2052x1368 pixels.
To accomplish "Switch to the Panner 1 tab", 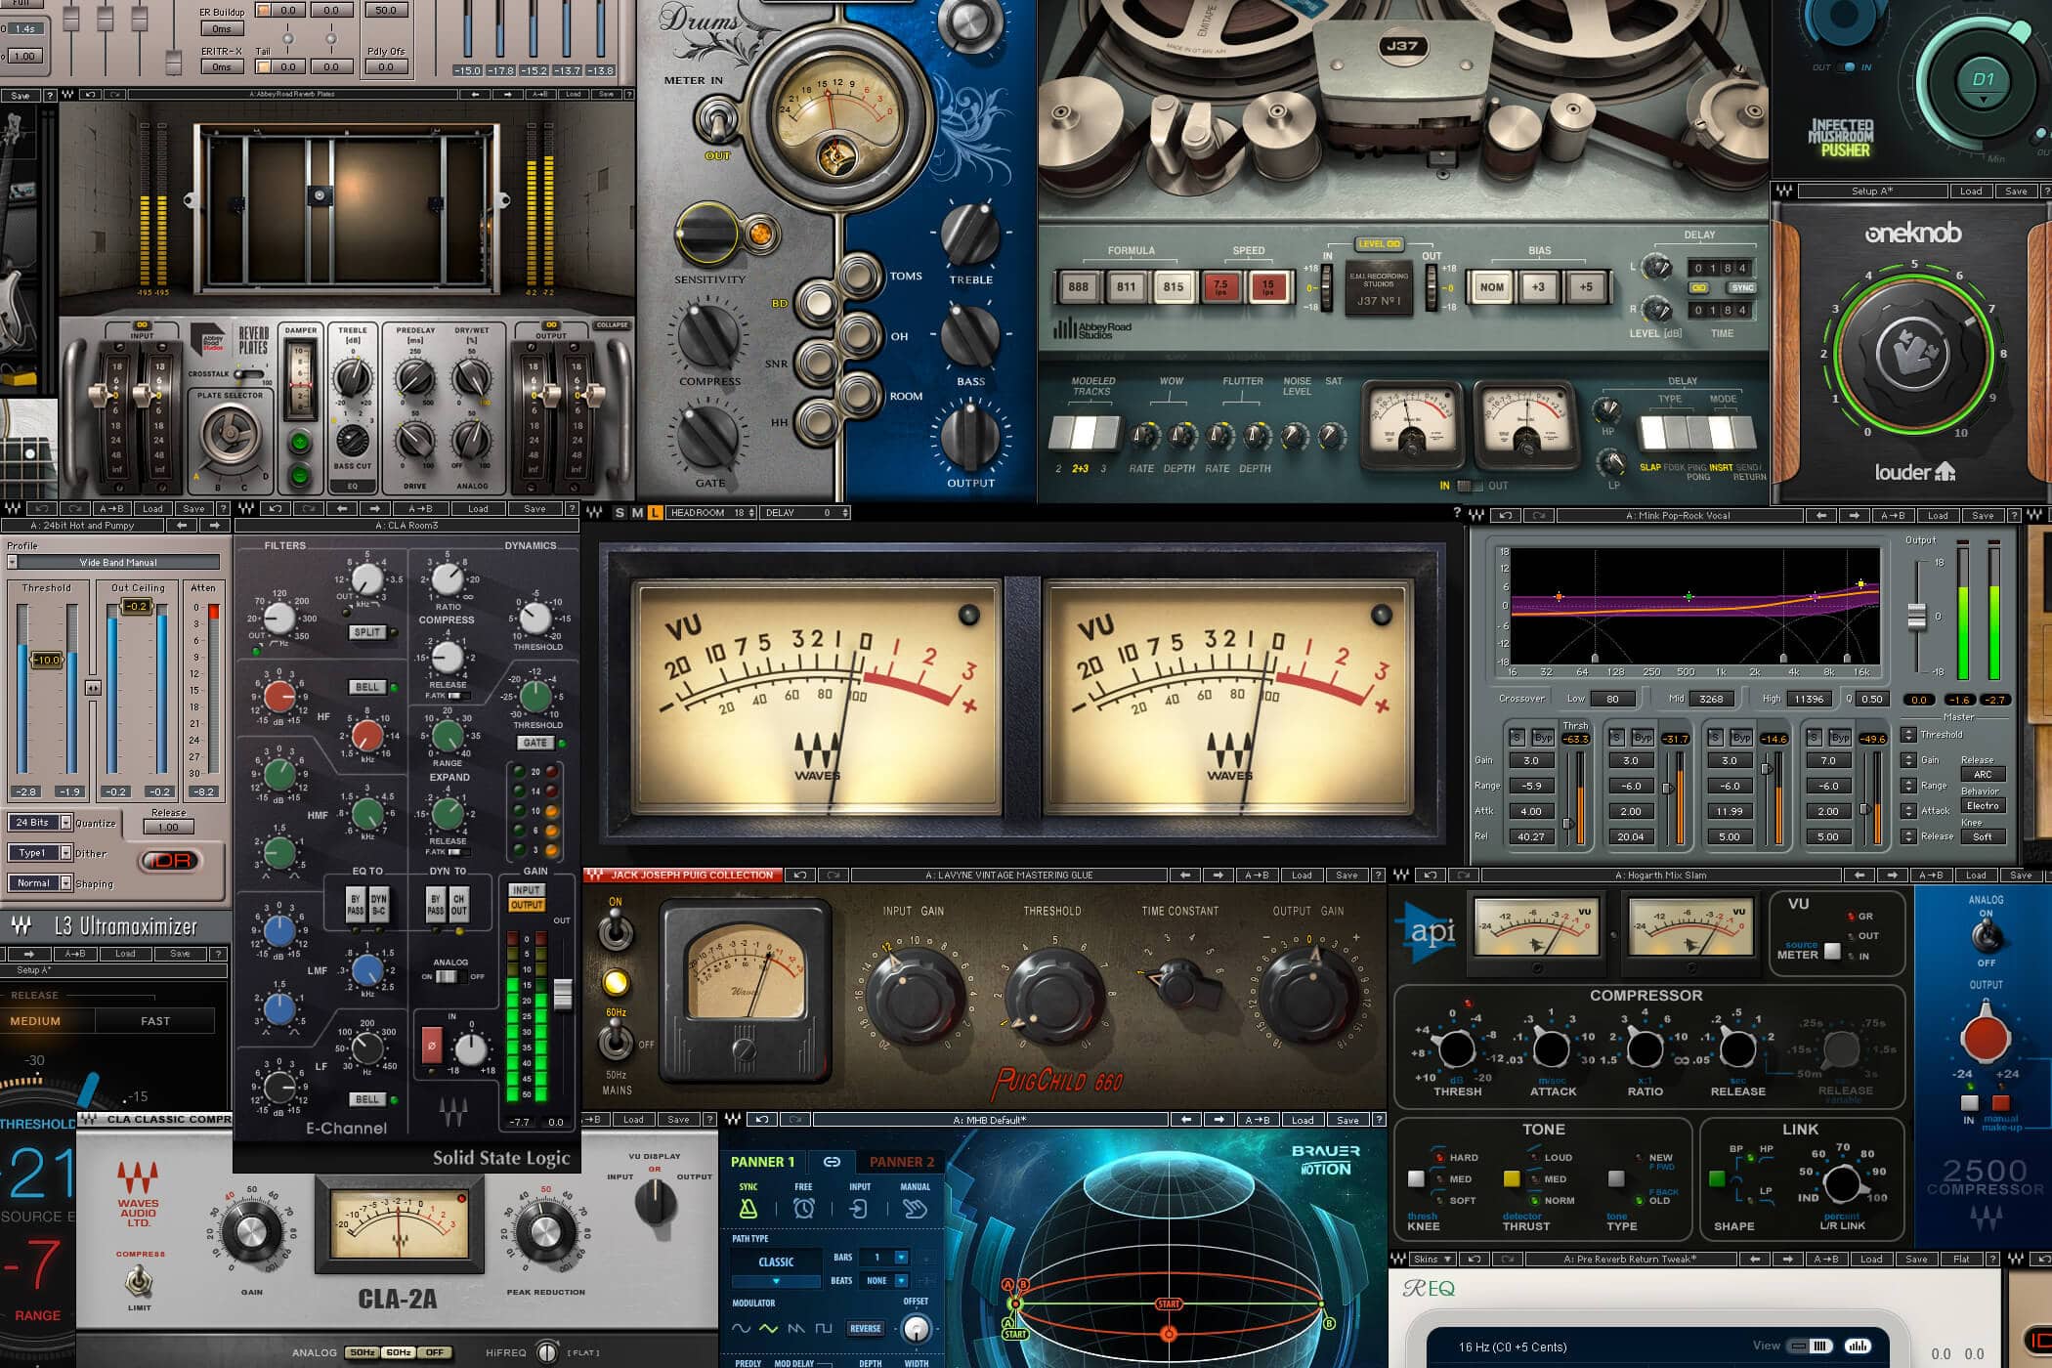I will click(763, 1162).
